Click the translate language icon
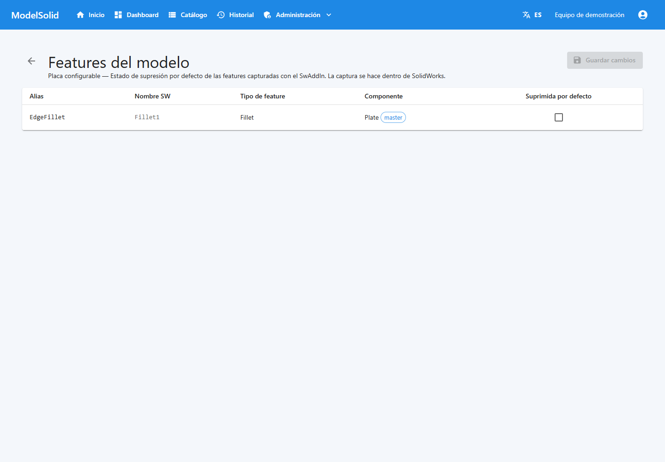This screenshot has width=665, height=462. click(x=526, y=15)
